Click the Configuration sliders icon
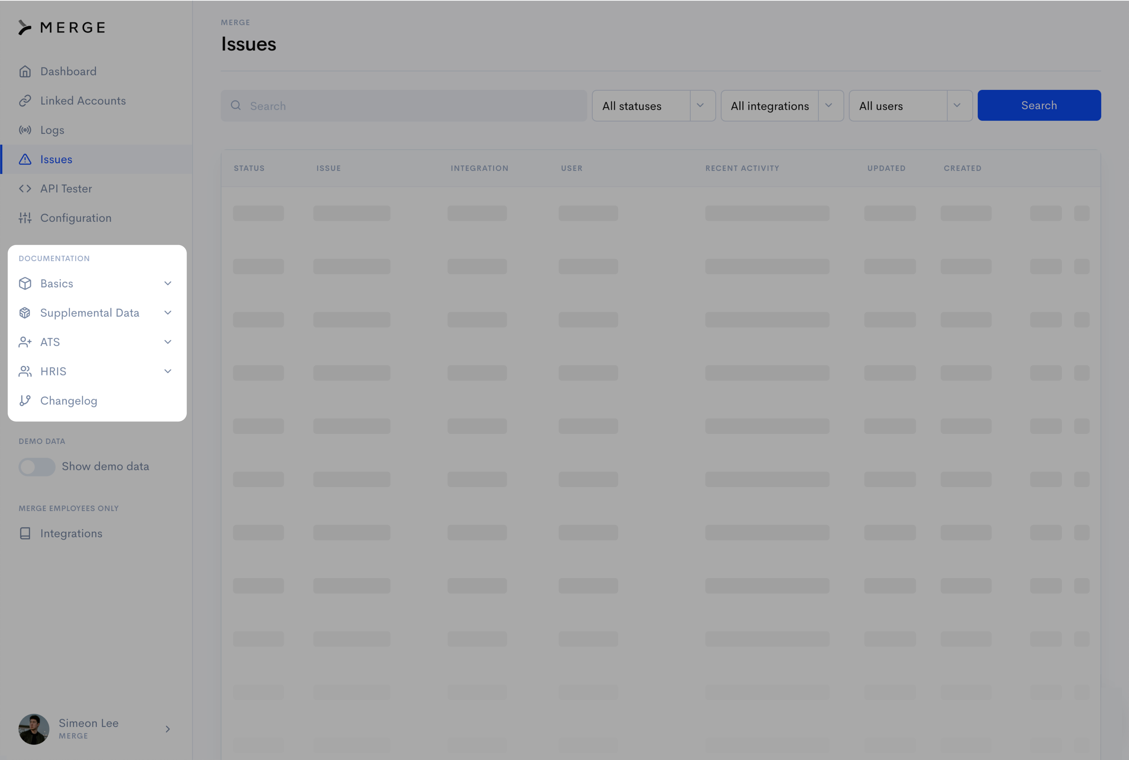The width and height of the screenshot is (1129, 760). click(x=25, y=218)
